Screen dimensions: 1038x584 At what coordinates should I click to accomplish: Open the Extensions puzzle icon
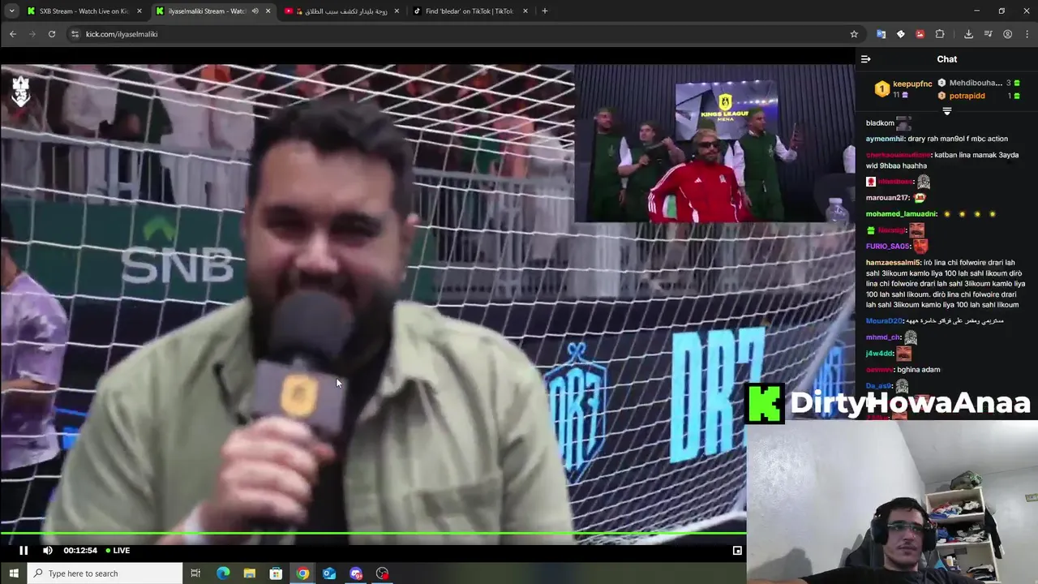click(940, 34)
